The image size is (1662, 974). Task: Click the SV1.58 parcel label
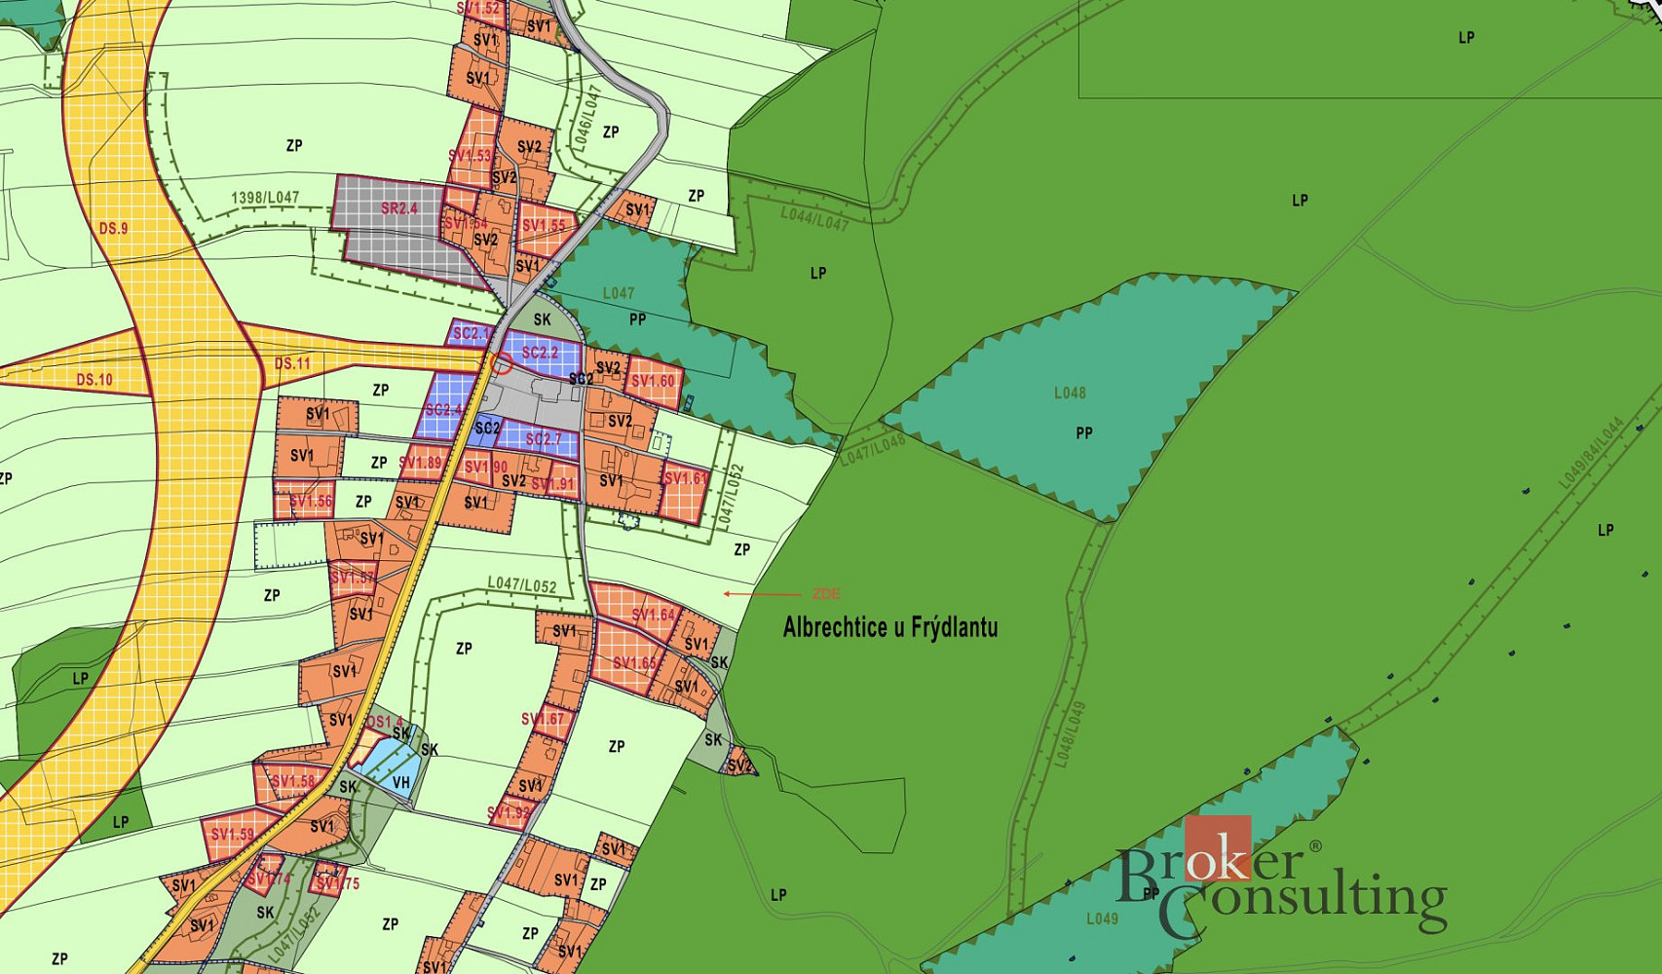tap(293, 781)
